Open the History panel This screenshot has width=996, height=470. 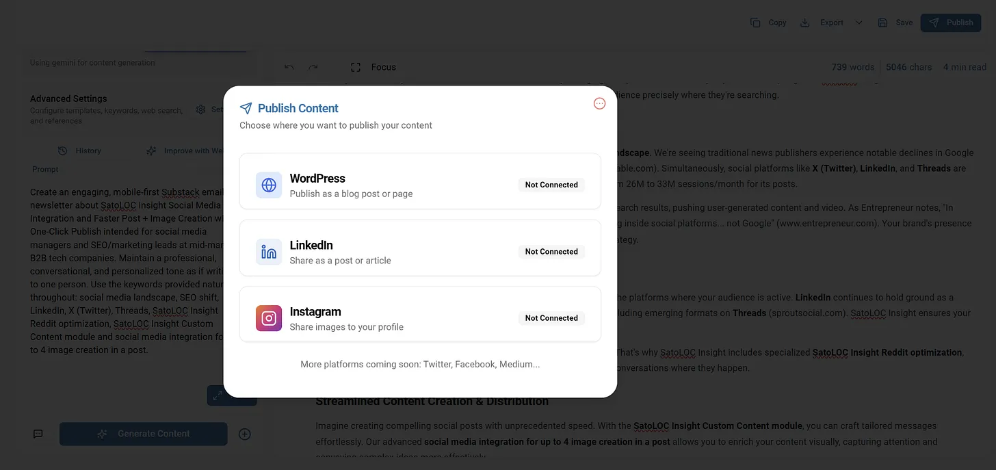[x=80, y=151]
